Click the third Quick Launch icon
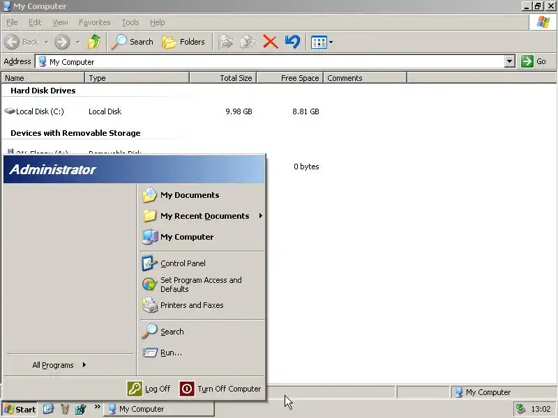 click(x=81, y=409)
